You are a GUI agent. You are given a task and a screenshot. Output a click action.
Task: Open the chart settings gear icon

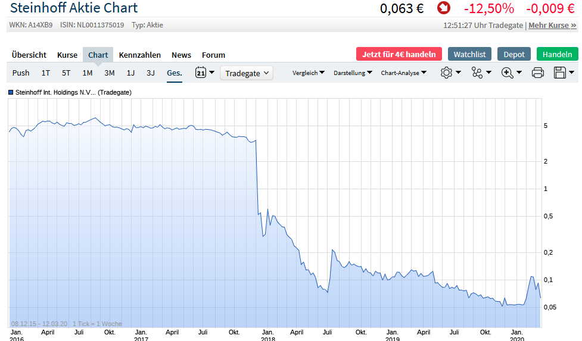(x=446, y=73)
